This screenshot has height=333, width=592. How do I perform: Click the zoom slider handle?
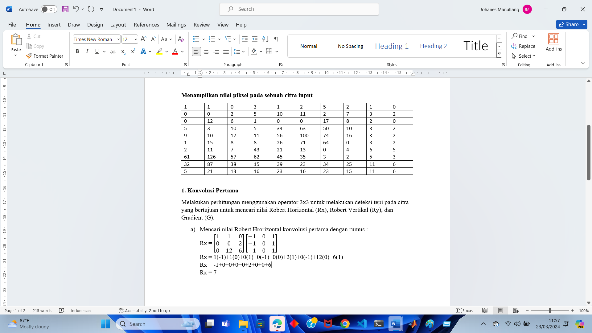[x=550, y=310]
